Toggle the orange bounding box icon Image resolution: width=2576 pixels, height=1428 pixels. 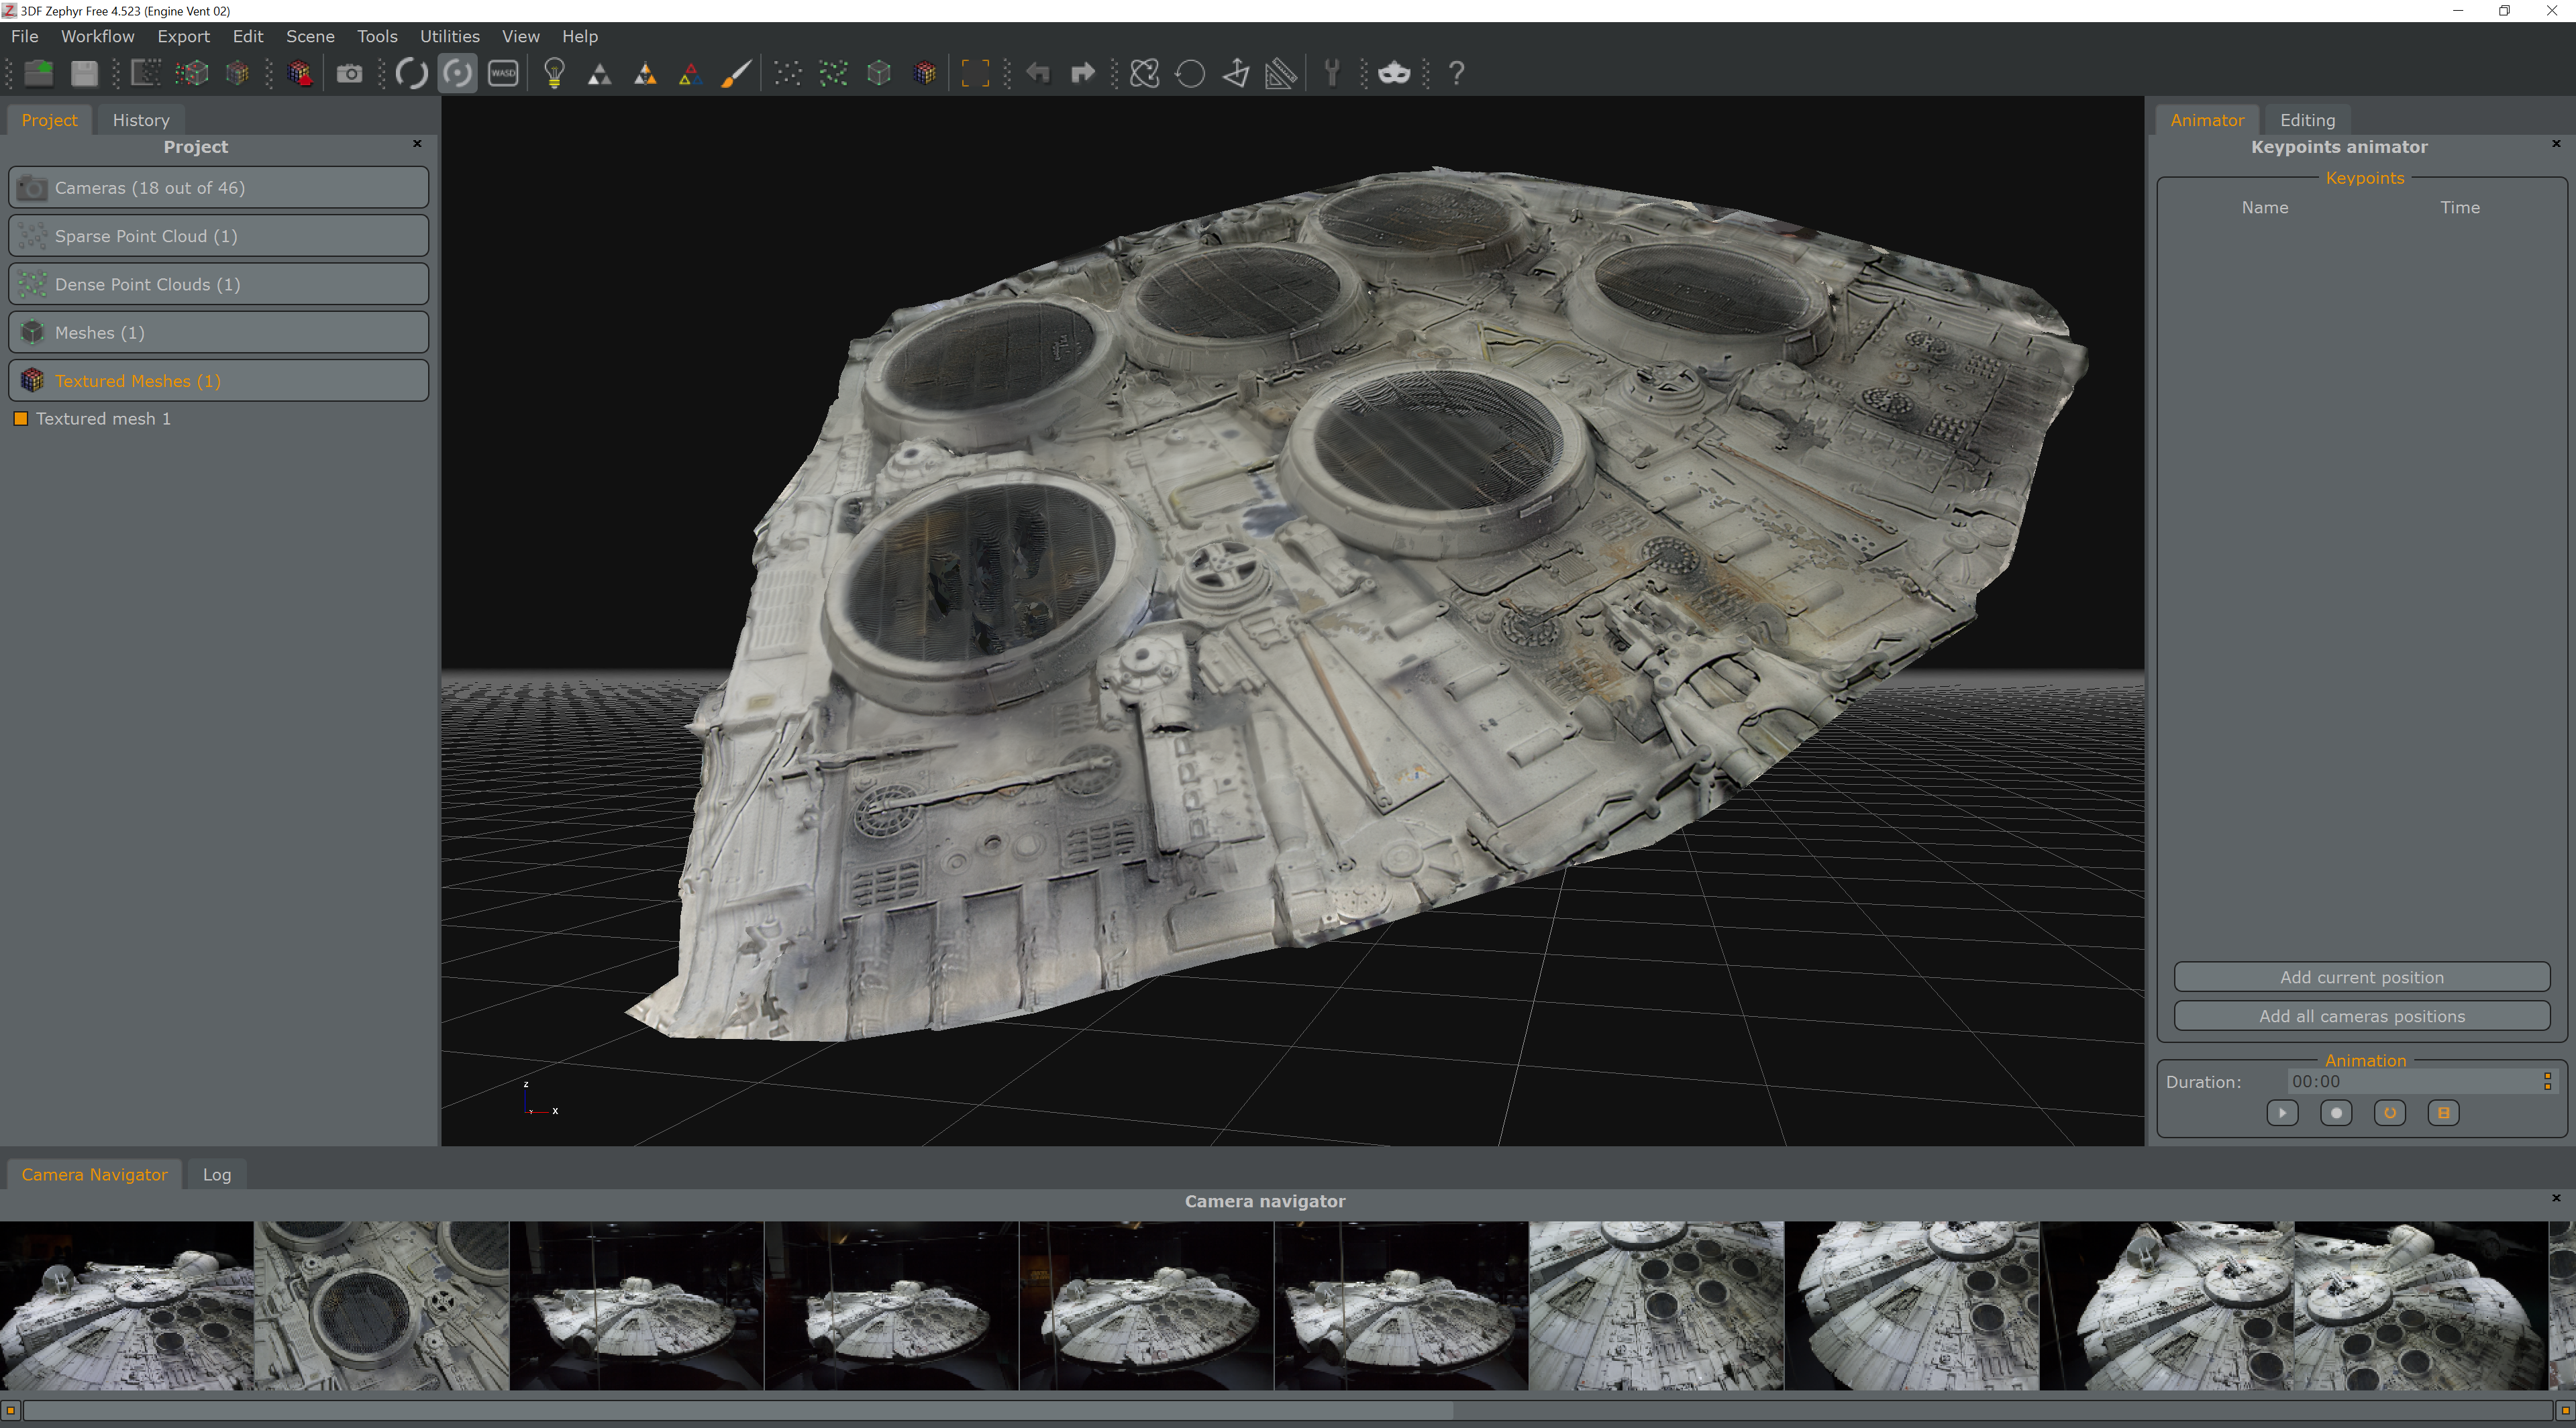pyautogui.click(x=975, y=73)
